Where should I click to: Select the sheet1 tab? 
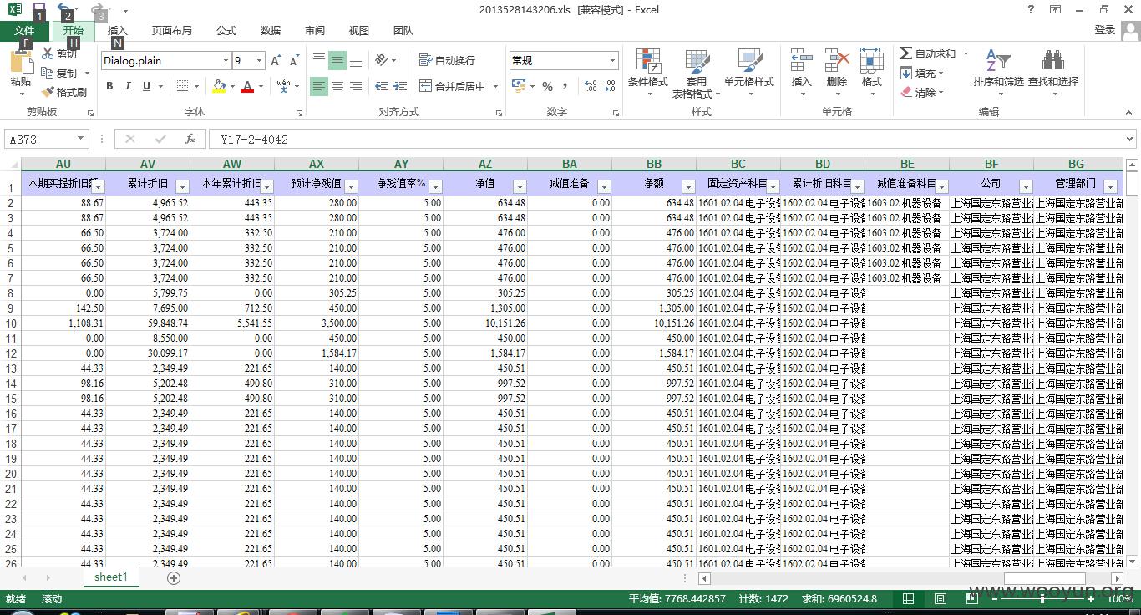pyautogui.click(x=111, y=577)
